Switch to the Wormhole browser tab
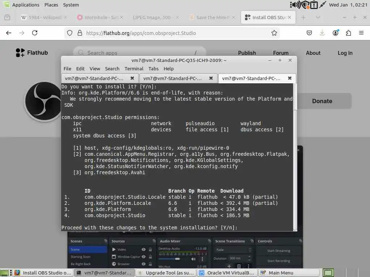 101,17
